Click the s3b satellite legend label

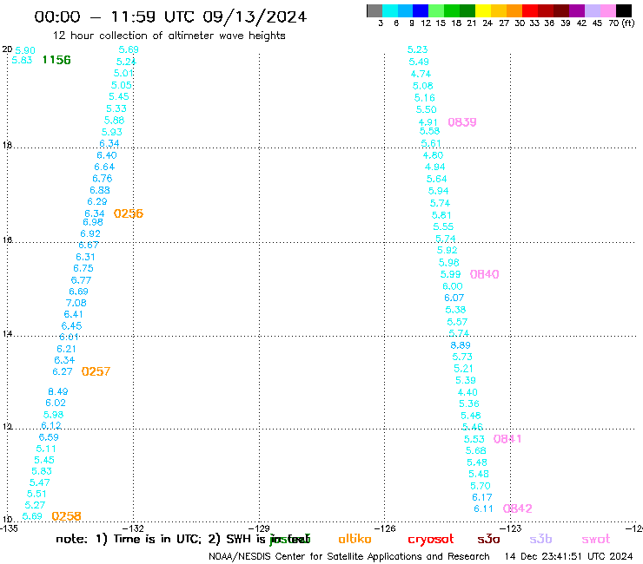click(x=540, y=539)
